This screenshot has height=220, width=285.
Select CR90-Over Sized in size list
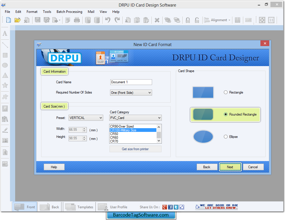tap(133, 126)
